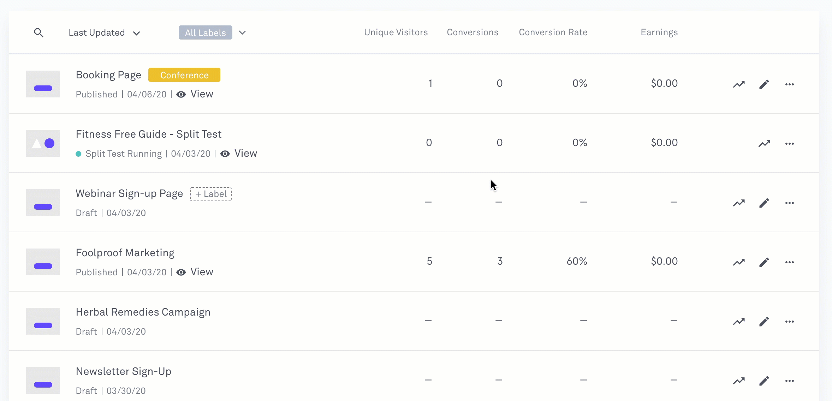Open more options for Webinar Sign-up Page
This screenshot has height=401, width=832.
point(790,203)
